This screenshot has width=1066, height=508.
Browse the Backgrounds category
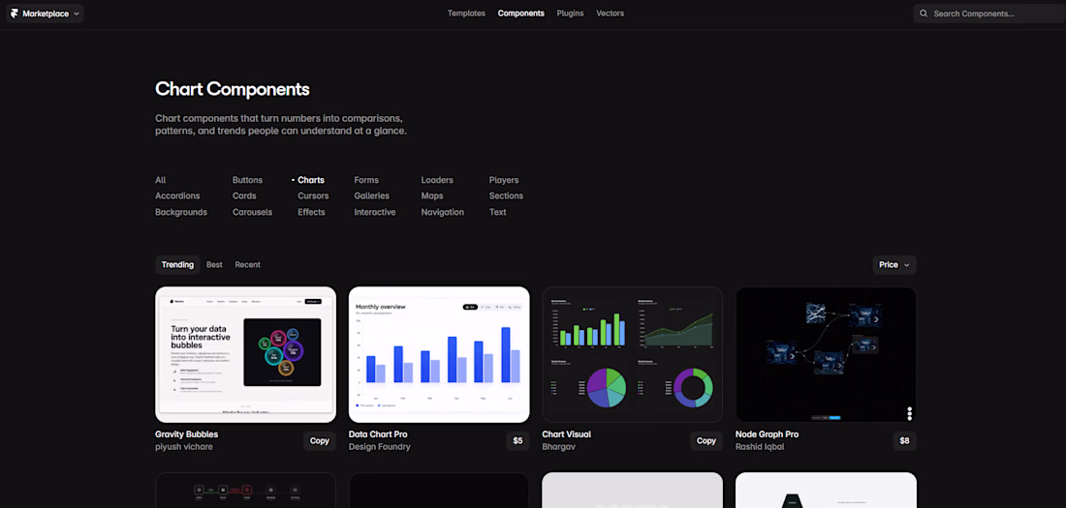point(181,212)
